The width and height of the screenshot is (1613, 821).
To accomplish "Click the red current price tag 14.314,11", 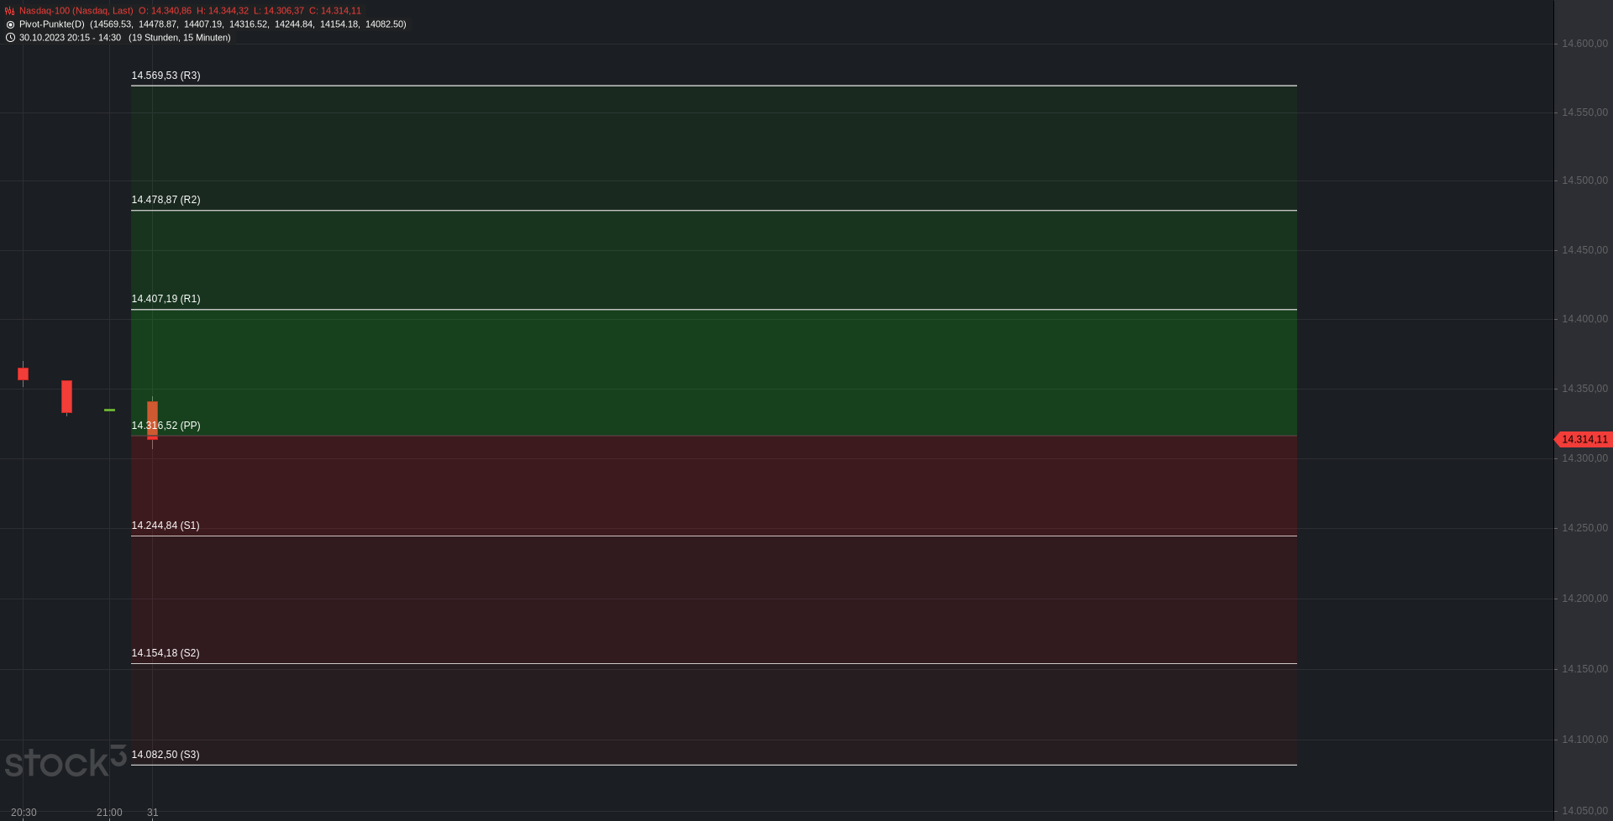I will 1584,439.
